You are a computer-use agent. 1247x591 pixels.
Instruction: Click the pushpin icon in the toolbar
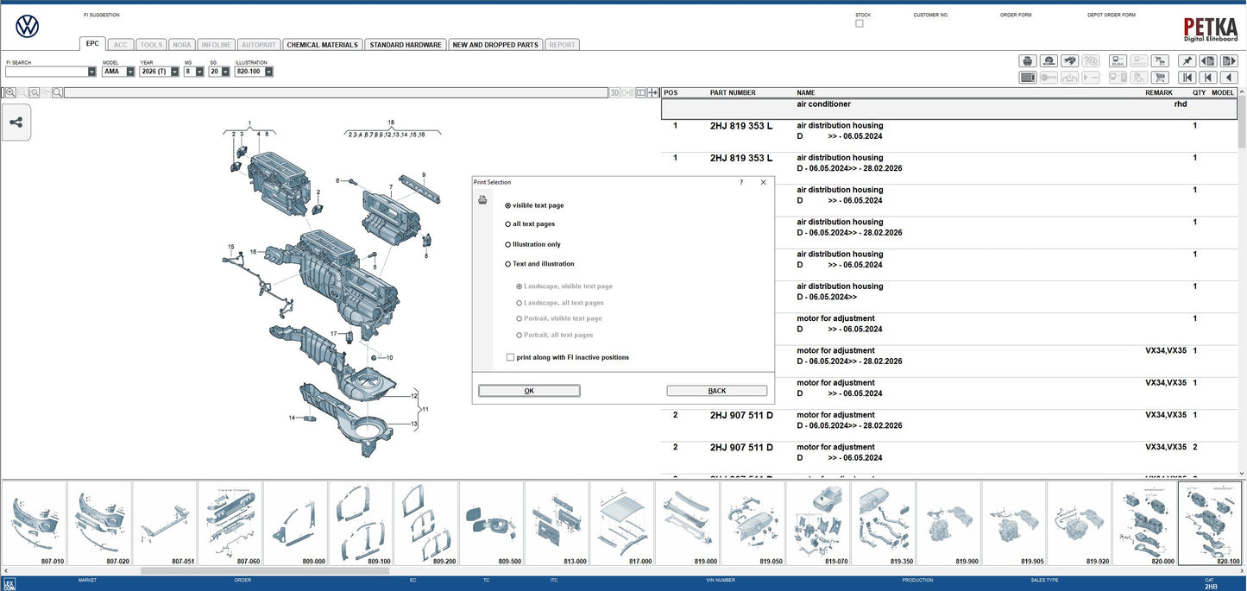tap(1186, 60)
